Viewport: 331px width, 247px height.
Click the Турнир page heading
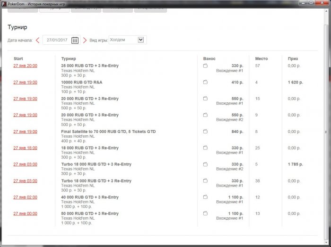coord(17,27)
